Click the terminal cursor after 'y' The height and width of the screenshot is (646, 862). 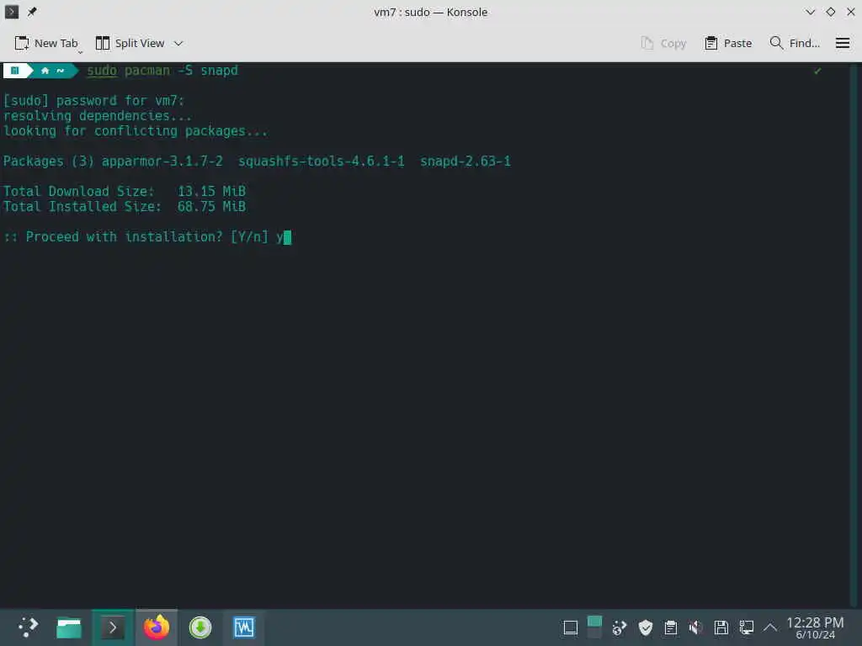tap(287, 237)
